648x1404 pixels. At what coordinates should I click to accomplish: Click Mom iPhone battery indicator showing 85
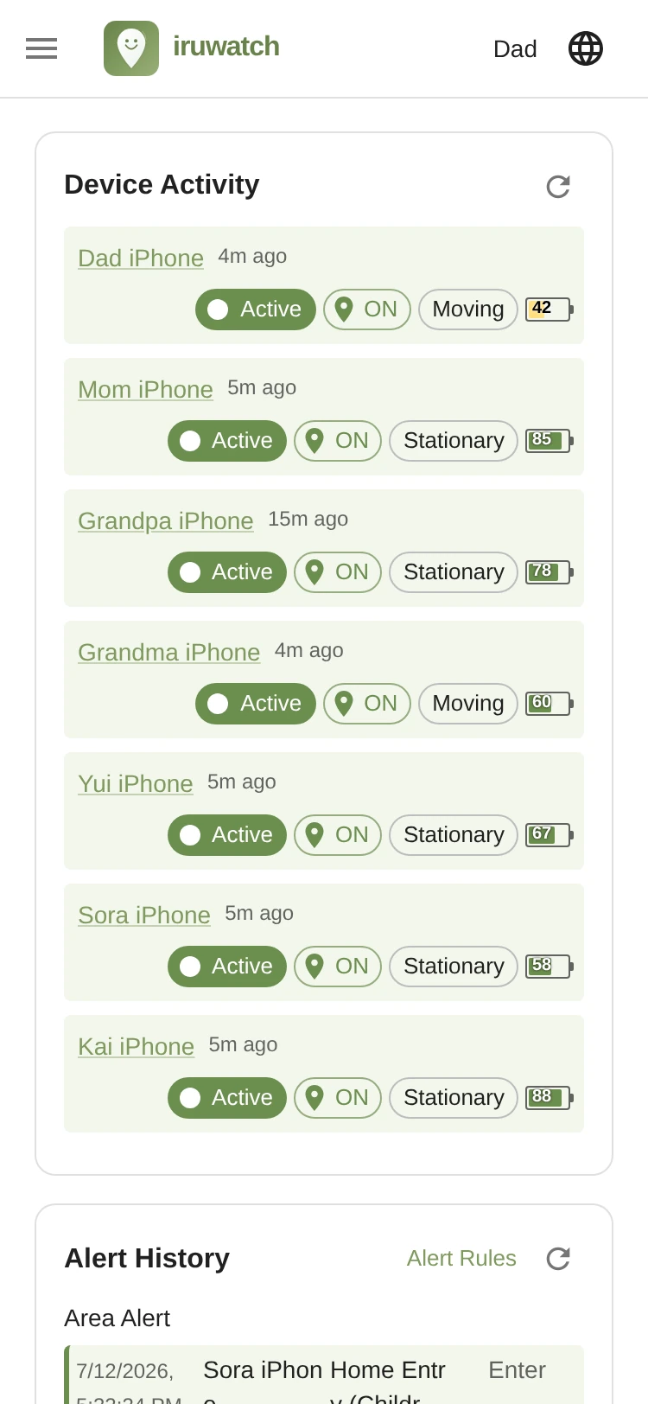coord(550,441)
